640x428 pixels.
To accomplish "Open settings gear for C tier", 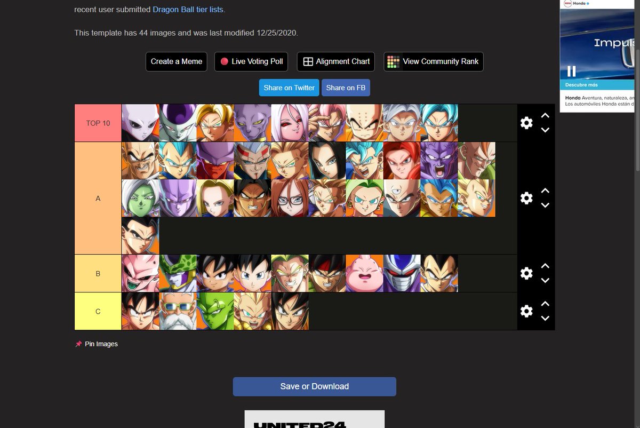I will [526, 312].
